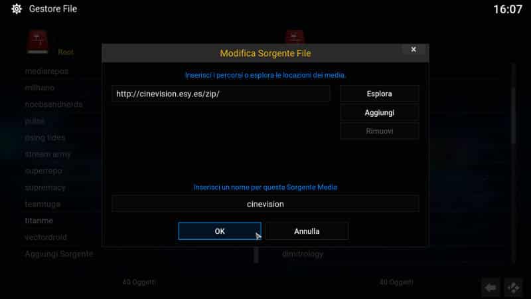Viewport: 531px width, 299px height.
Task: Select the teamtuga source entry
Action: (42, 204)
